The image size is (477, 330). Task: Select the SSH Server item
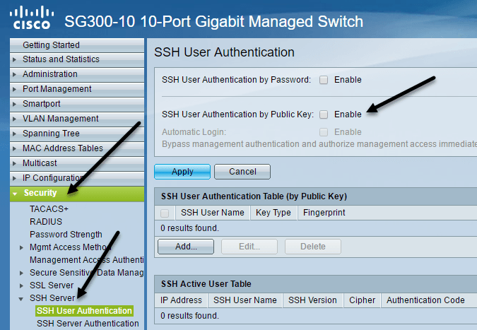(x=52, y=298)
